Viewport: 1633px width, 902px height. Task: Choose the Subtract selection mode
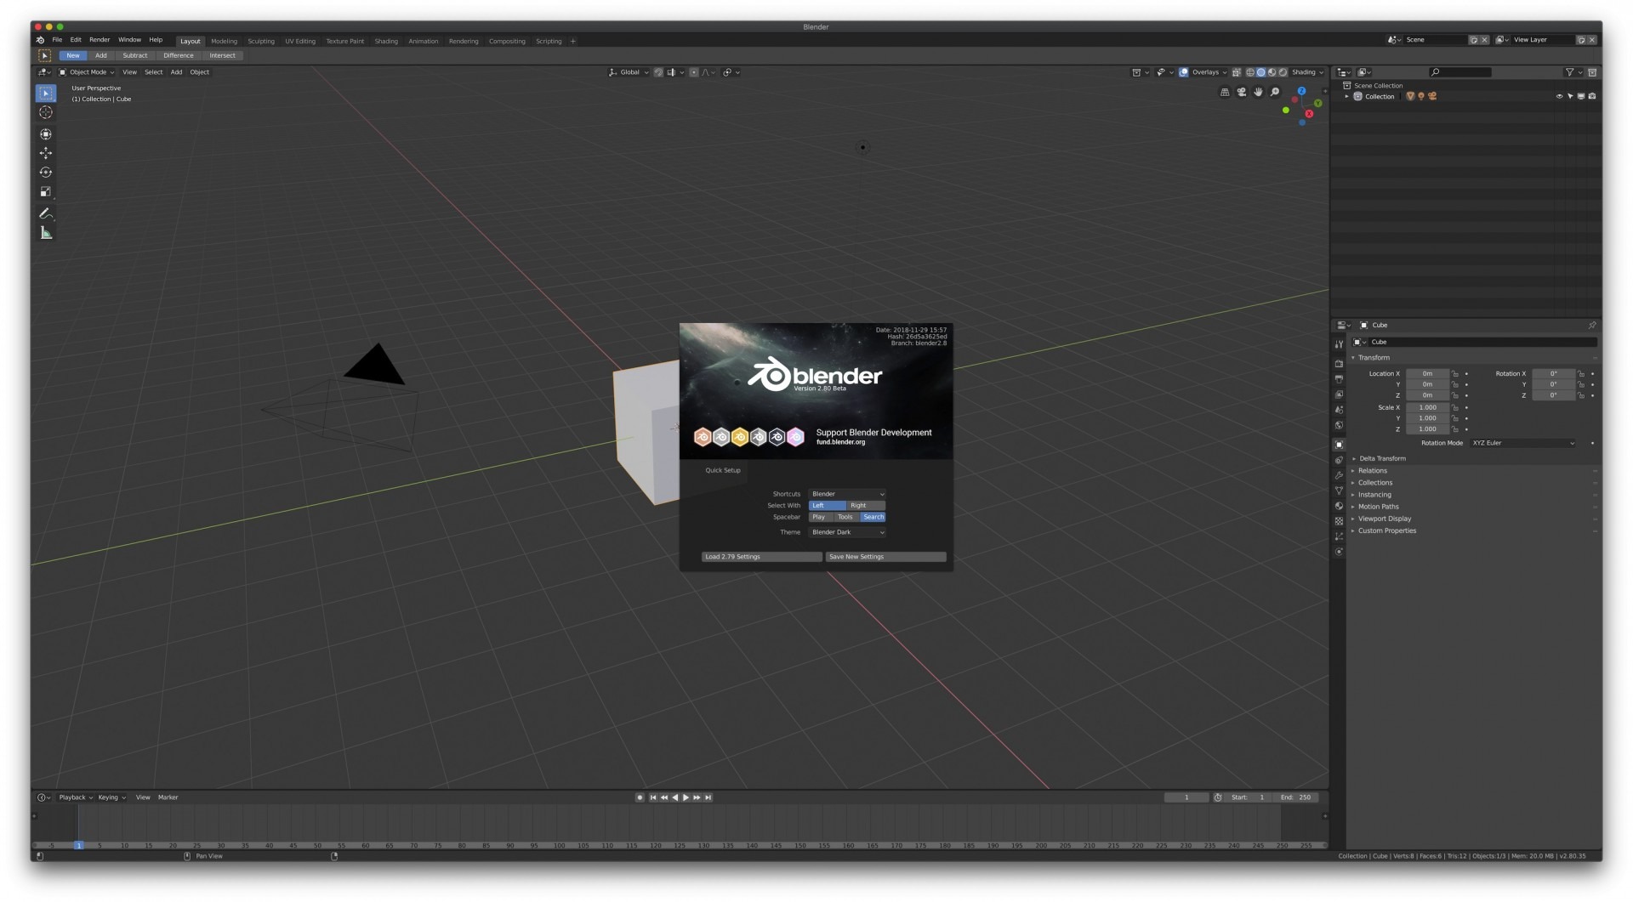pos(135,55)
